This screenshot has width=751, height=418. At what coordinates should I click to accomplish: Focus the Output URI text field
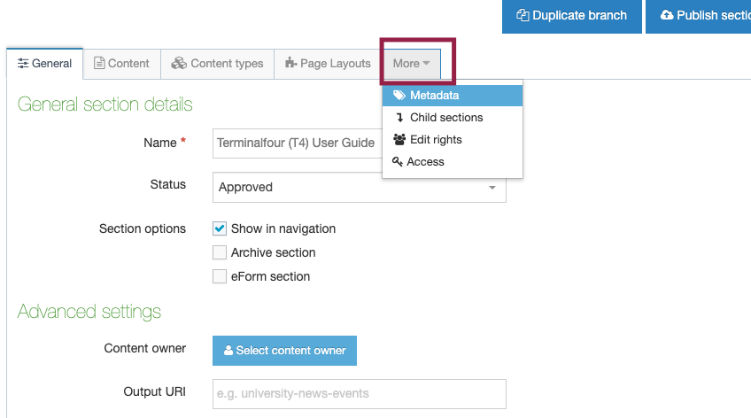click(360, 394)
